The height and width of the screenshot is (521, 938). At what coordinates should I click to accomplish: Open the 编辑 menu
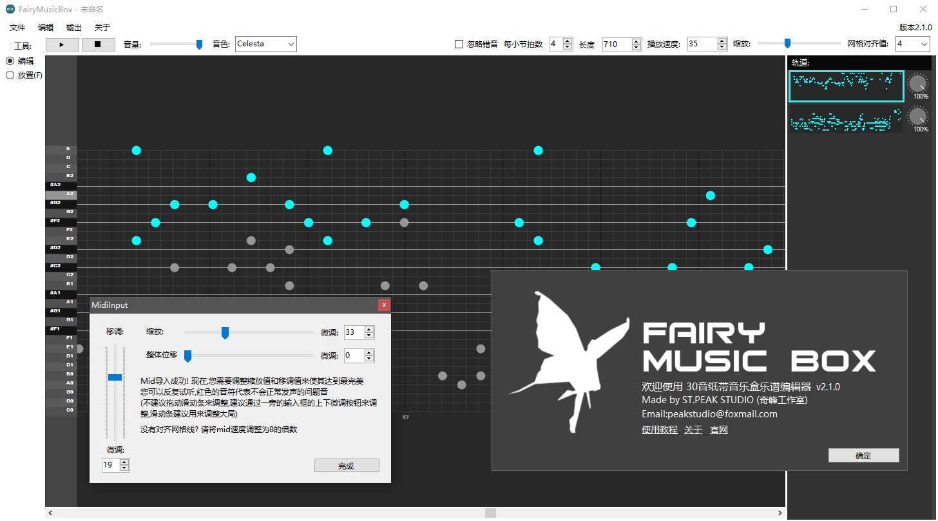click(x=46, y=28)
